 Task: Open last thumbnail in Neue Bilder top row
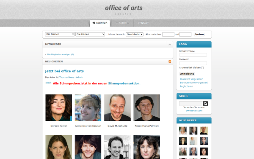[x=204, y=131]
